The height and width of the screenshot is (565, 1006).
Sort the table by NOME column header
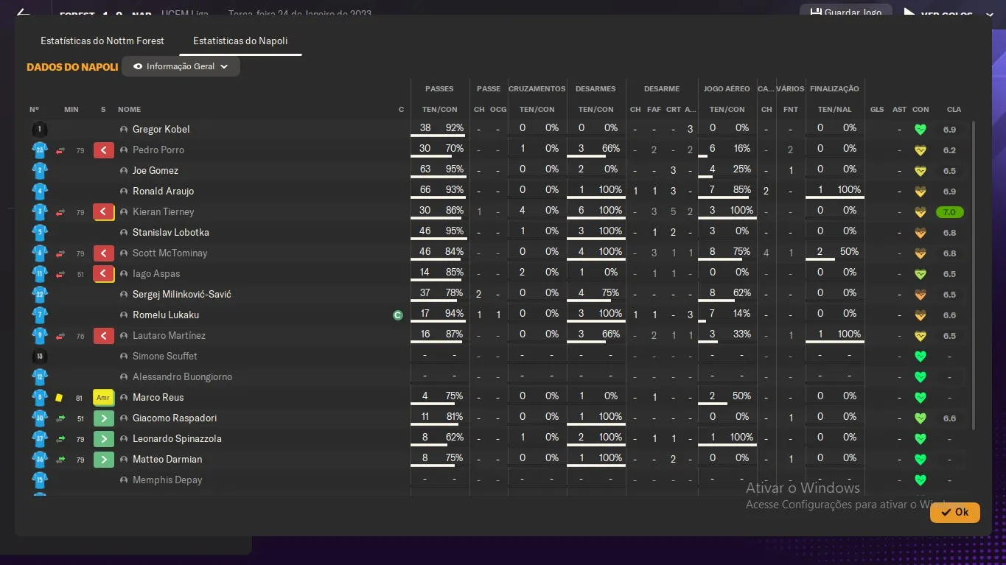[x=129, y=110]
